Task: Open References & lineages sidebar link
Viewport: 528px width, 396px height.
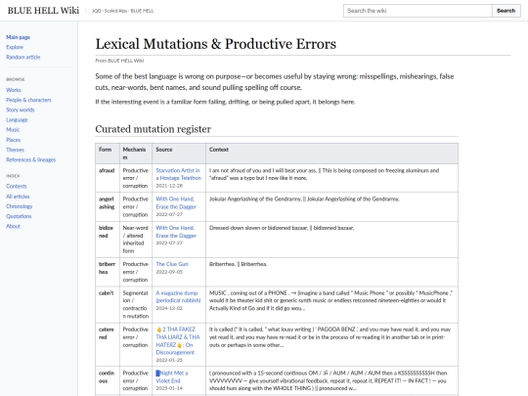Action: pos(30,159)
